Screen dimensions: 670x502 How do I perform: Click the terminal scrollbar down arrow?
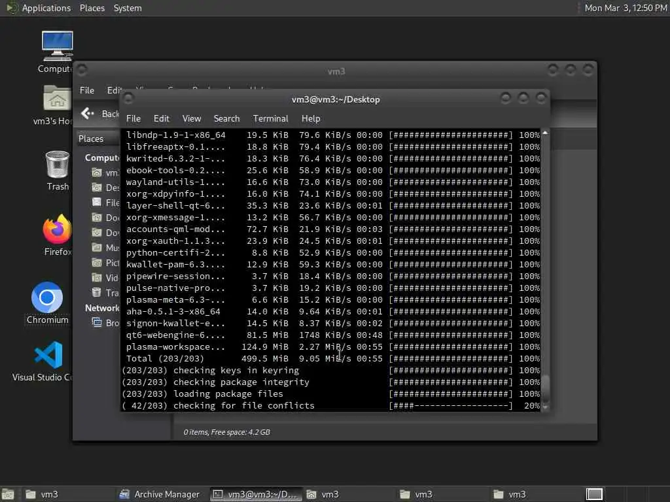pos(545,407)
